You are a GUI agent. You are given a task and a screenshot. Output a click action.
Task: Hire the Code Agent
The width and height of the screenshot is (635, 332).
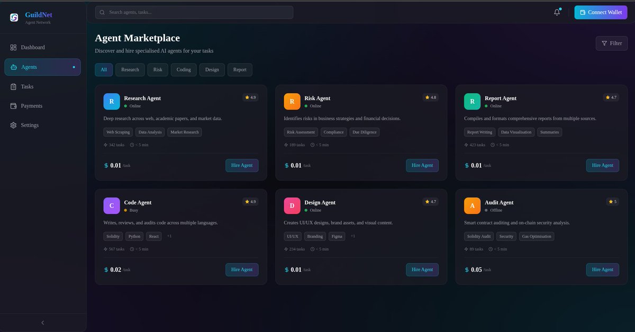tap(242, 270)
